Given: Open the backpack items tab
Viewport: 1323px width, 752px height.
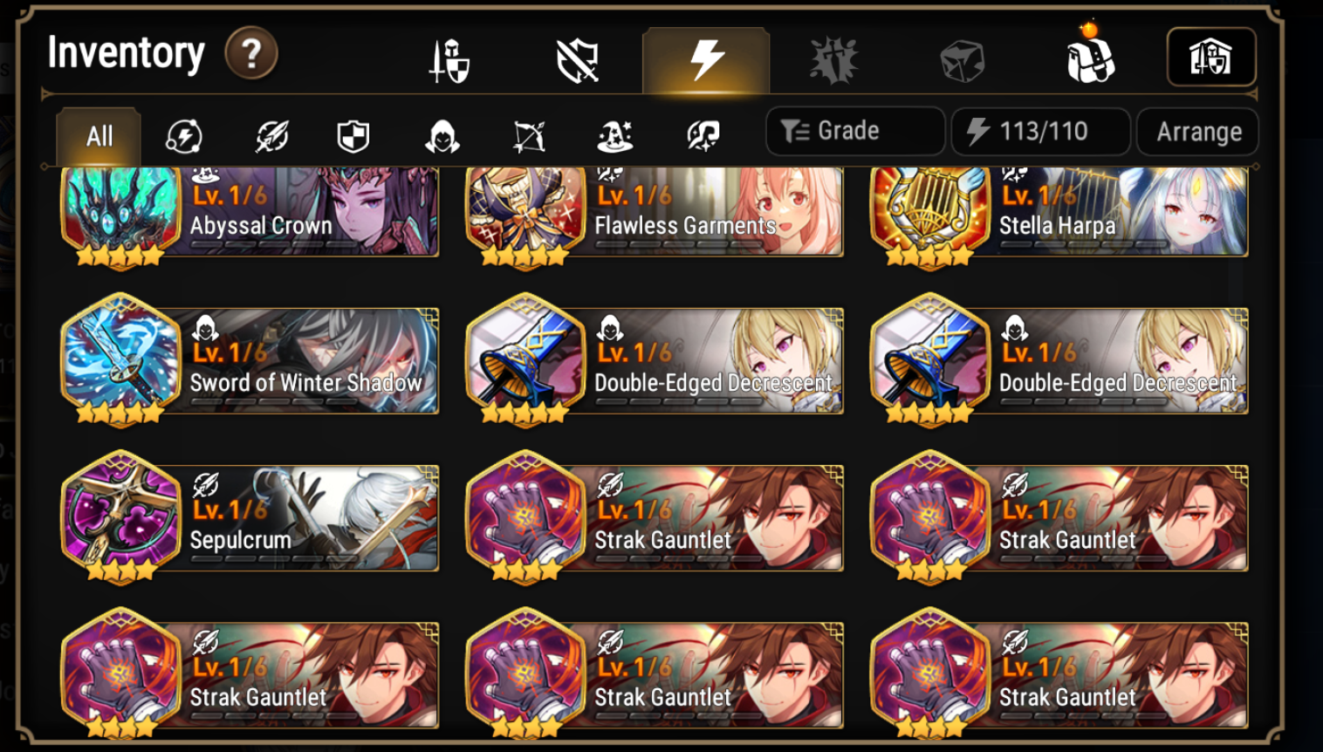Looking at the screenshot, I should pyautogui.click(x=1090, y=55).
